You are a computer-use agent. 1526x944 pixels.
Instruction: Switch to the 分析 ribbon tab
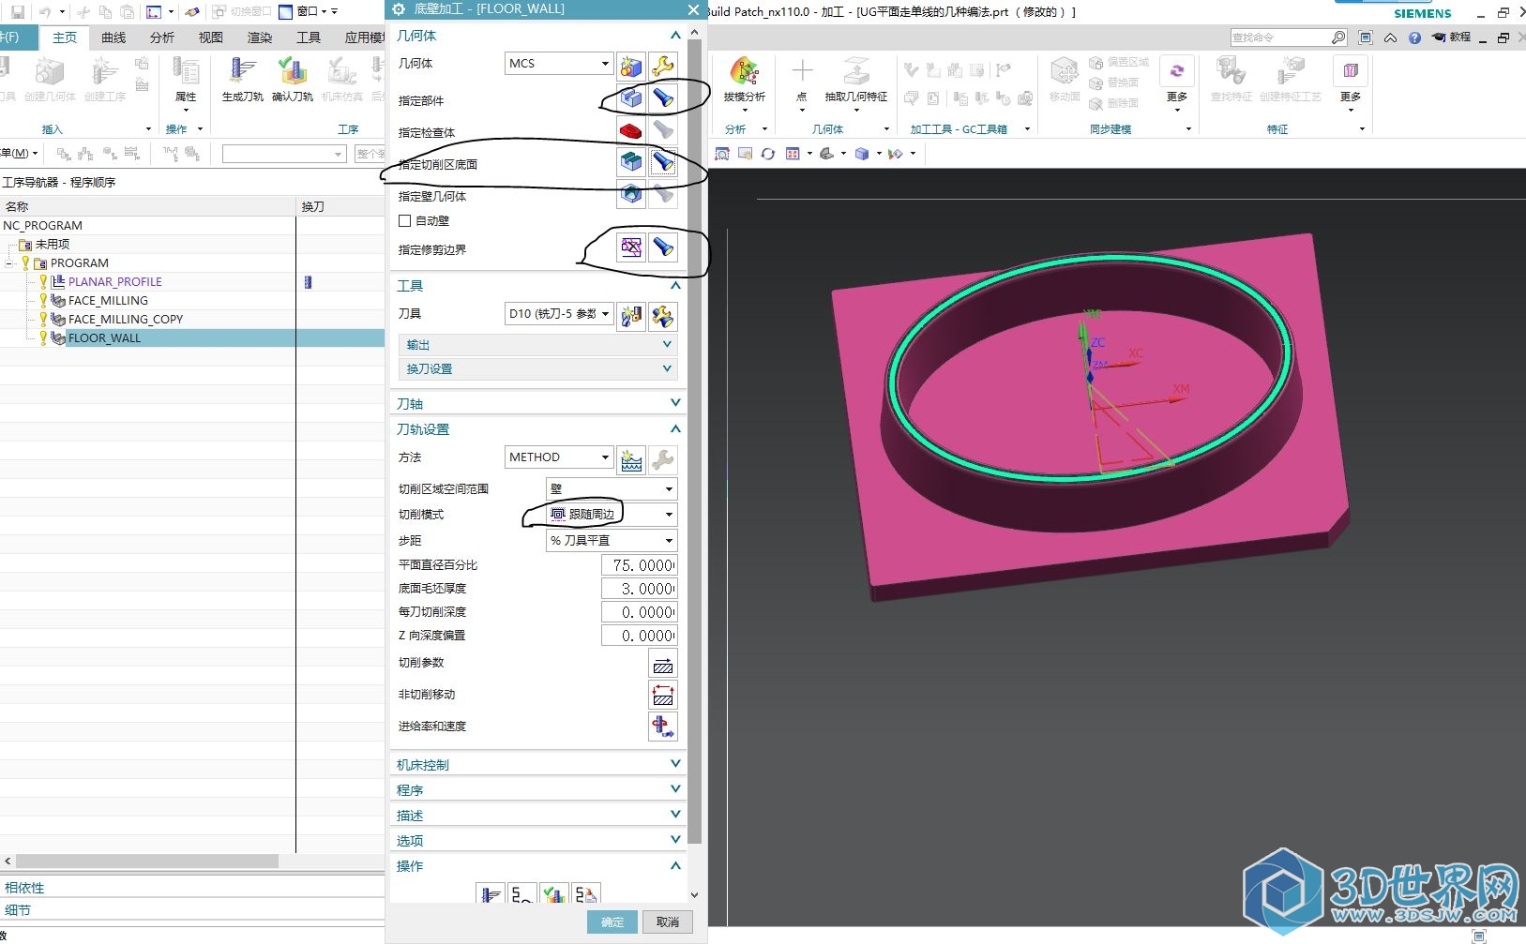click(x=162, y=37)
